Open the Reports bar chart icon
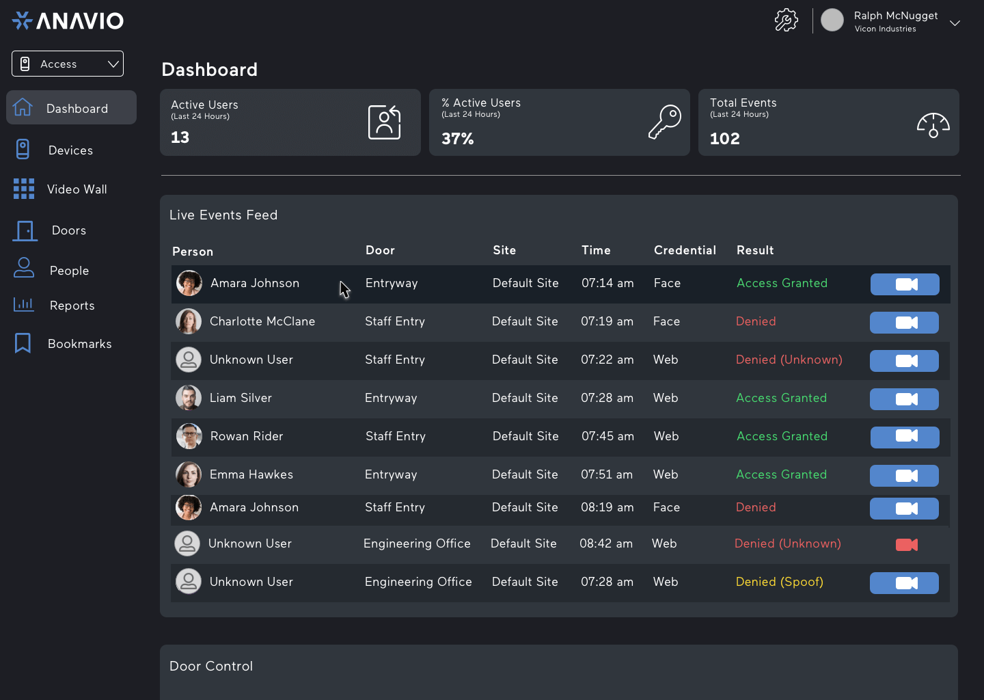The image size is (984, 700). 23,305
